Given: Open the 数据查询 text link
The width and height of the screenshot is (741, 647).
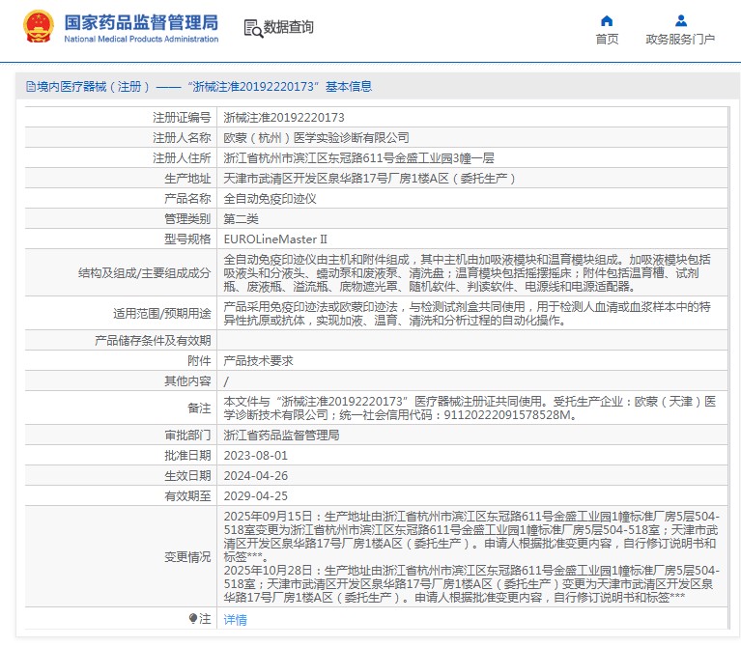Looking at the screenshot, I should pos(288,27).
